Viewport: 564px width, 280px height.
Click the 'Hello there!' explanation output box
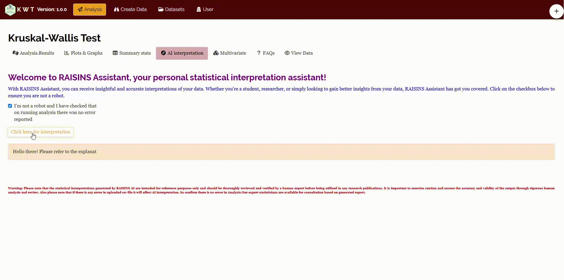pos(281,152)
